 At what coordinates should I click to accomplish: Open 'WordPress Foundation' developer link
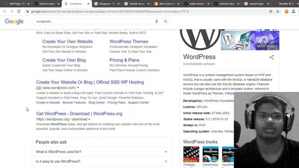pos(219,101)
